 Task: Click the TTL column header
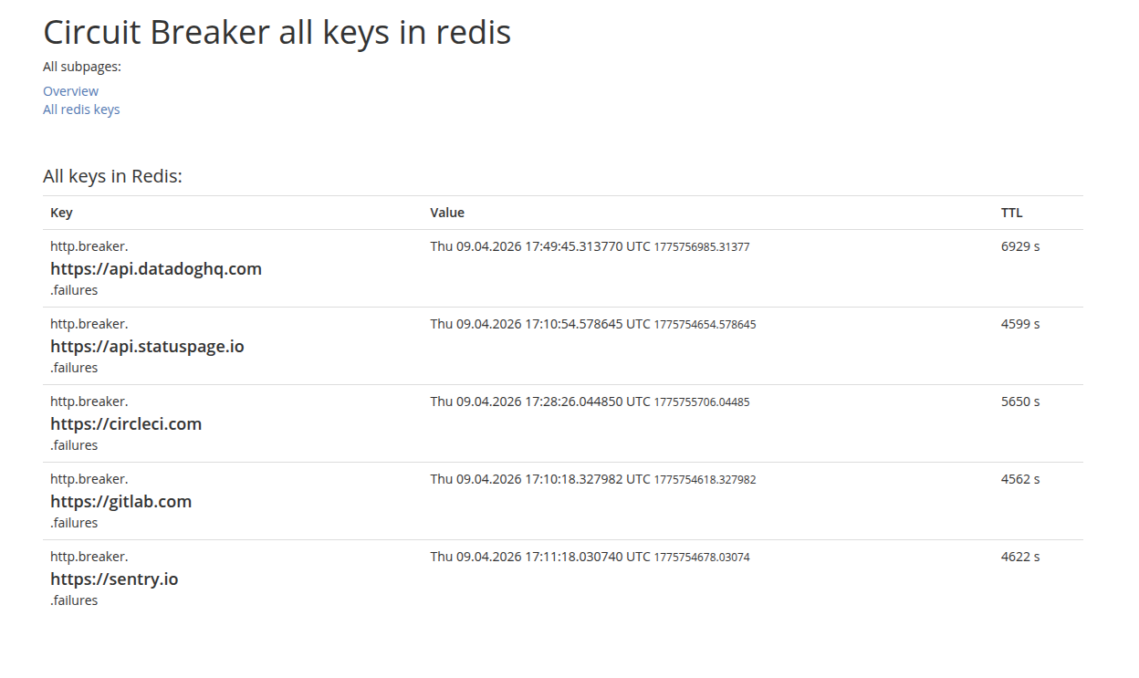(1011, 213)
